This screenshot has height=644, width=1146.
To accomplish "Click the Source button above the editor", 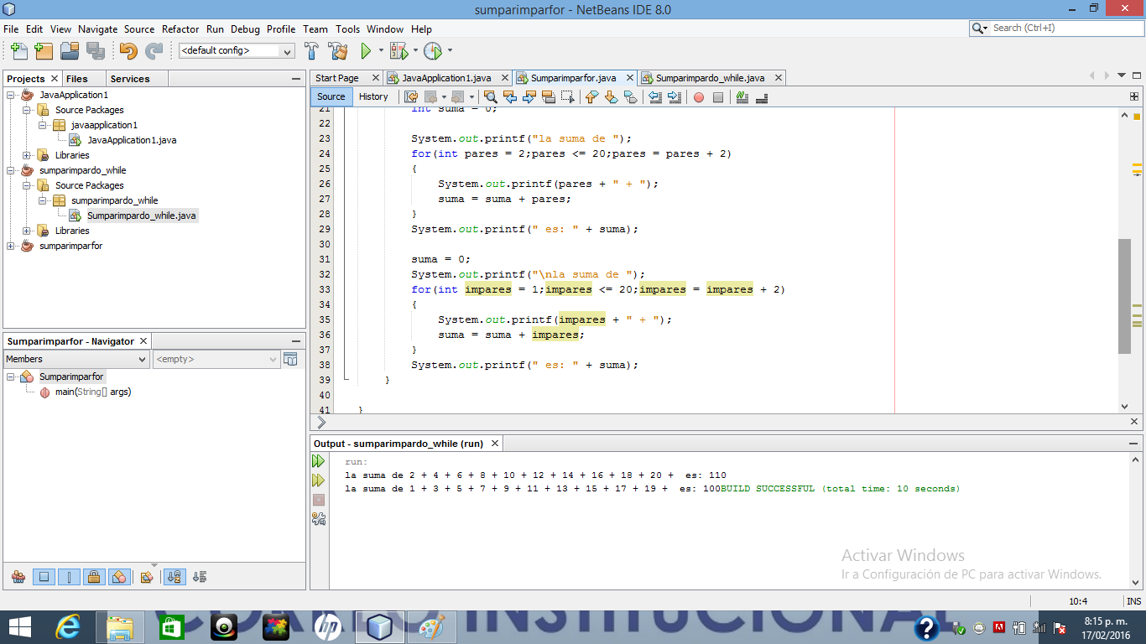I will coord(331,96).
